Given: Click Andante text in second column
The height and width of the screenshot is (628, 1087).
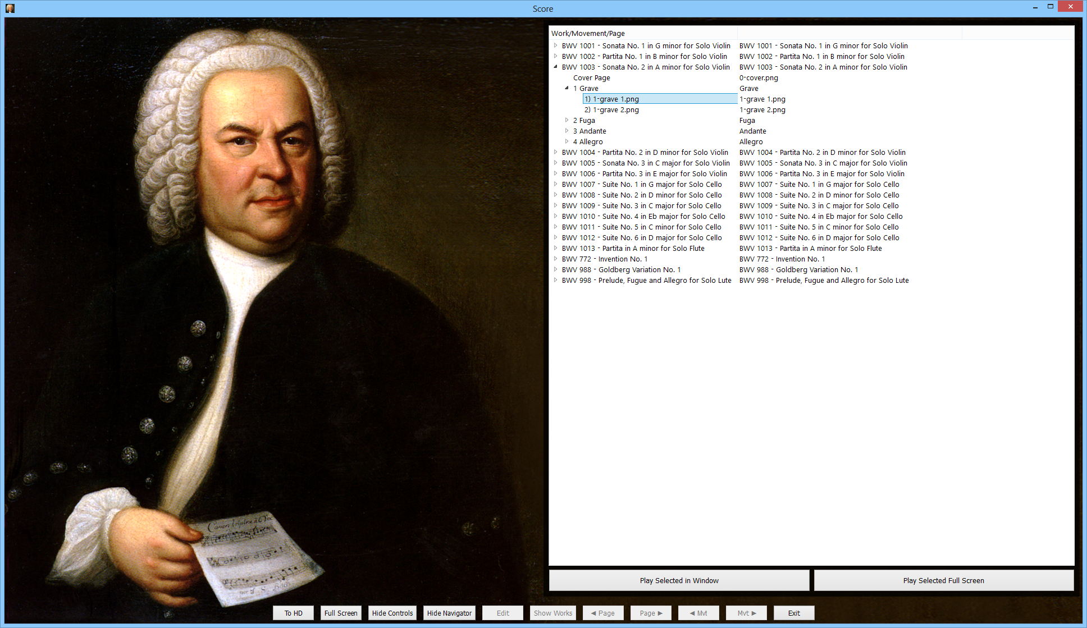Looking at the screenshot, I should click(x=752, y=131).
